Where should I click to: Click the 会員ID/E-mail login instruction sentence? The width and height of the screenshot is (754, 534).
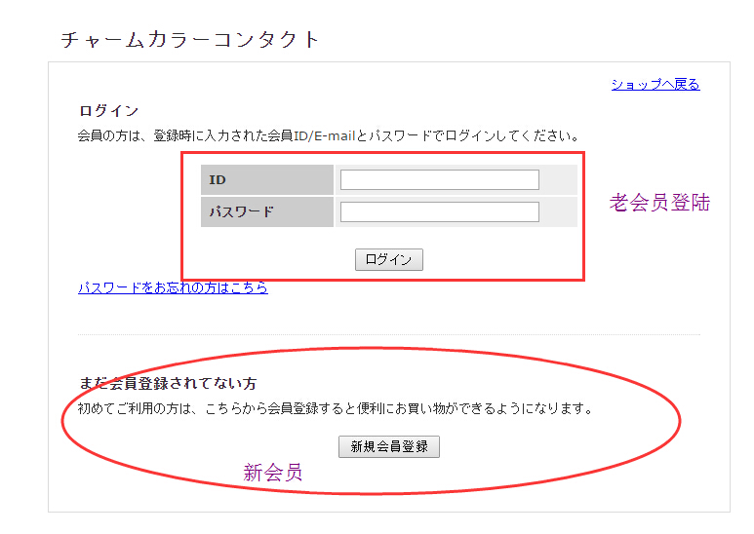330,135
